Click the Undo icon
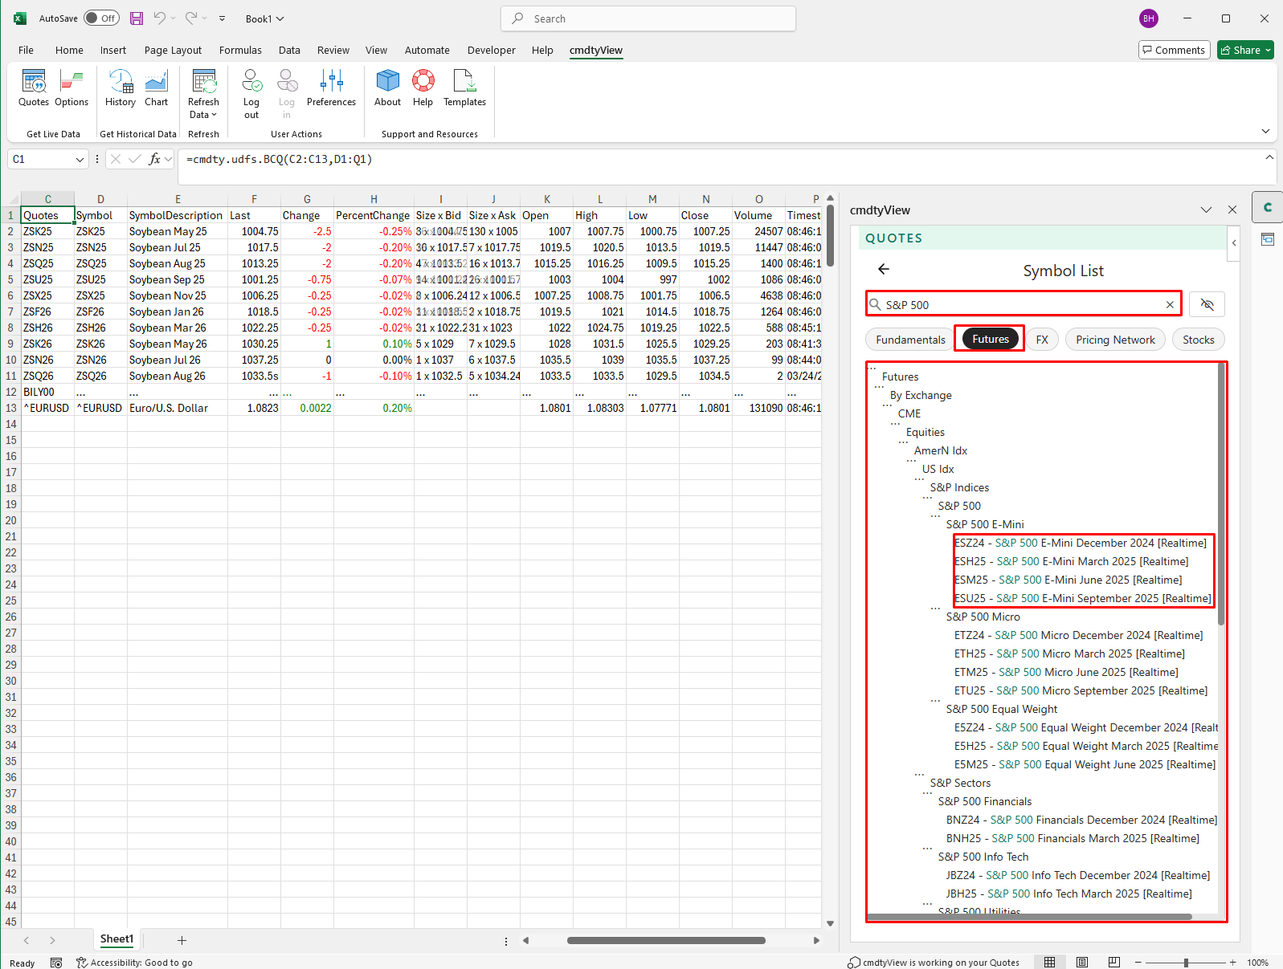The image size is (1283, 969). click(x=160, y=18)
